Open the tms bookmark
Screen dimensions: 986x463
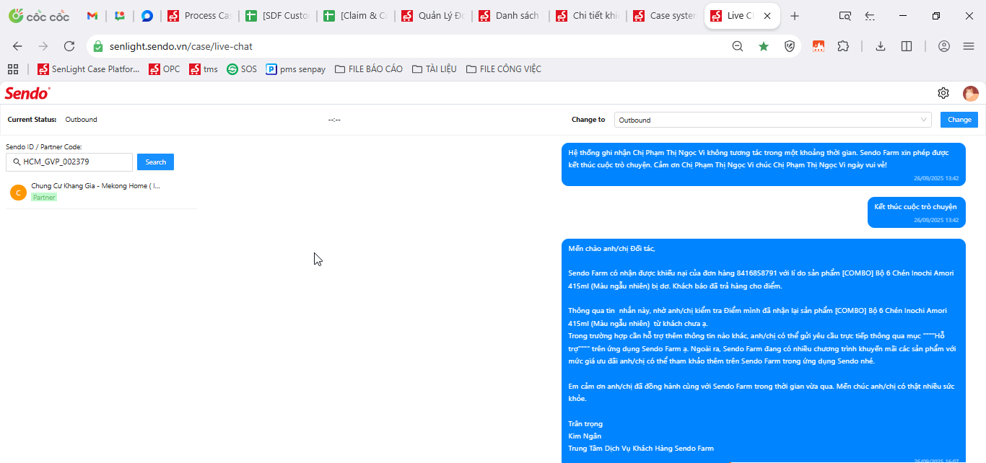pyautogui.click(x=204, y=69)
